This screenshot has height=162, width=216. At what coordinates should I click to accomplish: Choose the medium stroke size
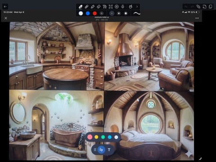pos(119,13)
